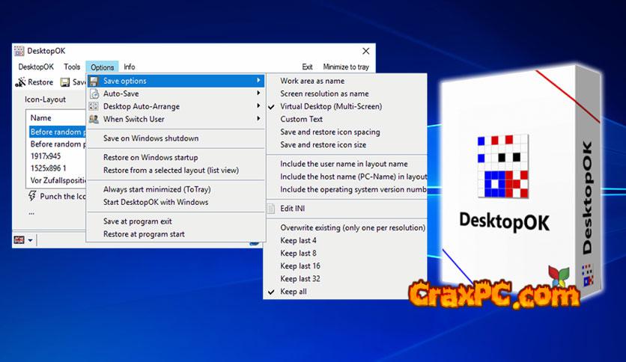Select Include the operating system version number

coord(353,189)
